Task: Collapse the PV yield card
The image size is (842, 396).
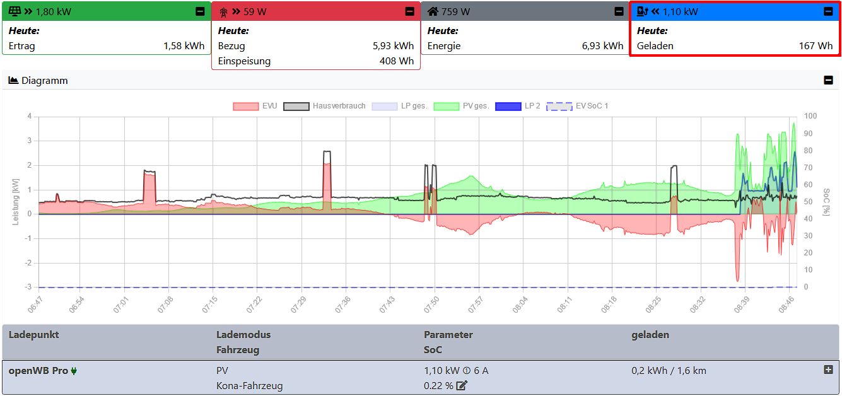Action: coord(200,11)
